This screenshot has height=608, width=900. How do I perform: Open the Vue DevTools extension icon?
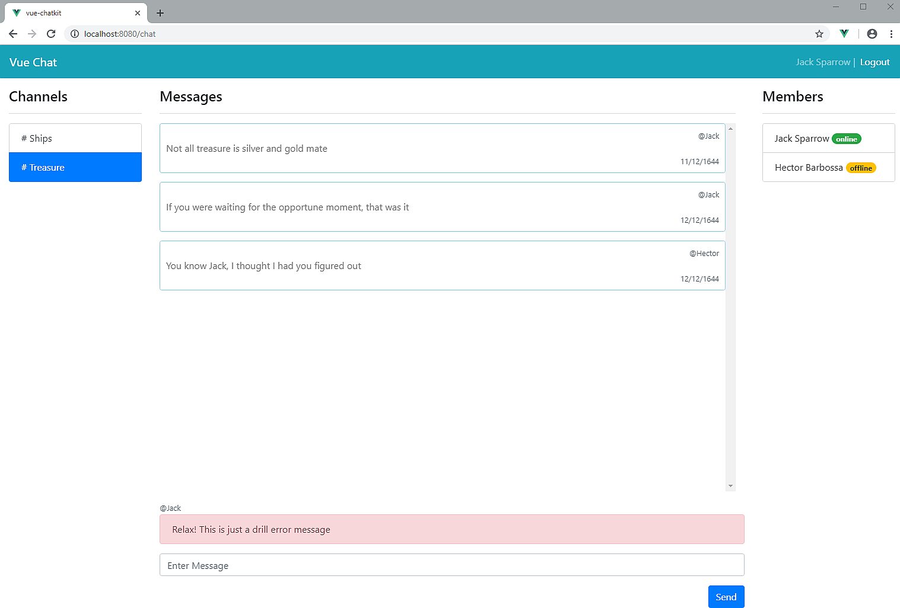844,34
